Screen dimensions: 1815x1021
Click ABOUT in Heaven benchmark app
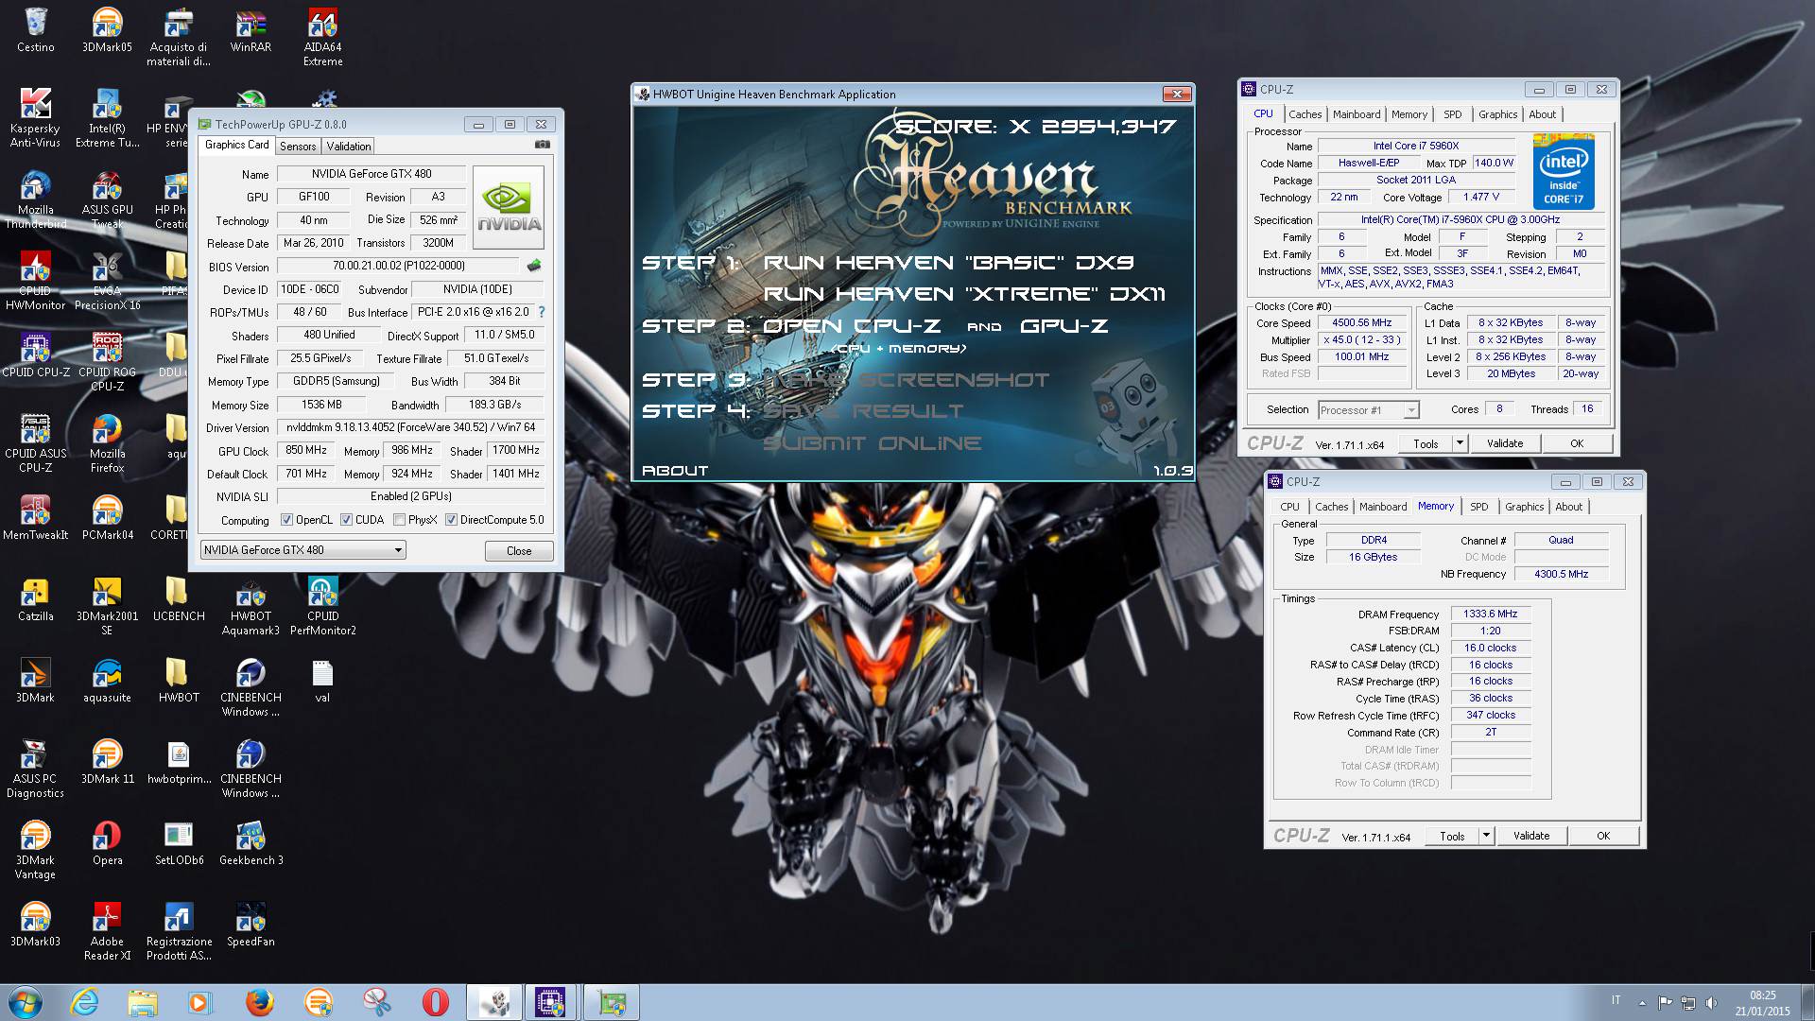coord(675,470)
